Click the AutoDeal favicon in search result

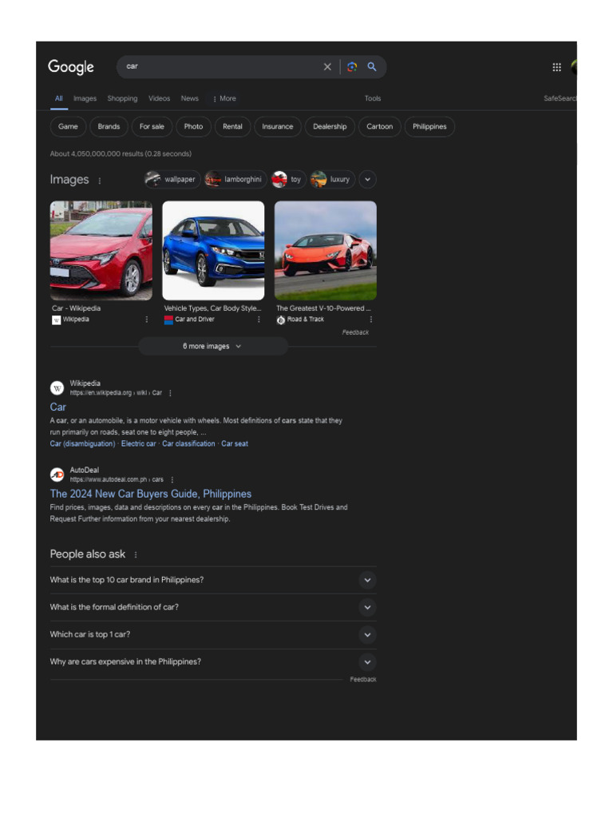(x=57, y=475)
